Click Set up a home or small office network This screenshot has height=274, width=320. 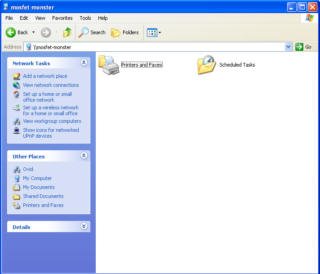[47, 97]
